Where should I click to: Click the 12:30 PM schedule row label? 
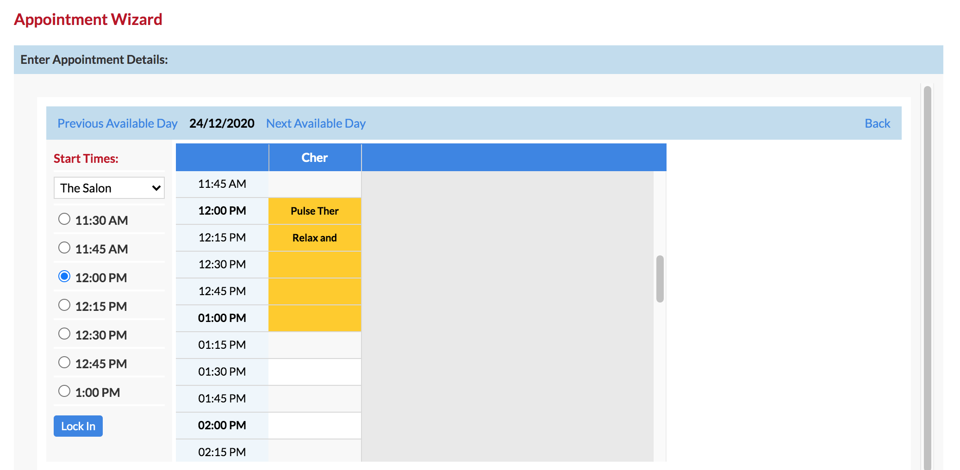(x=222, y=265)
